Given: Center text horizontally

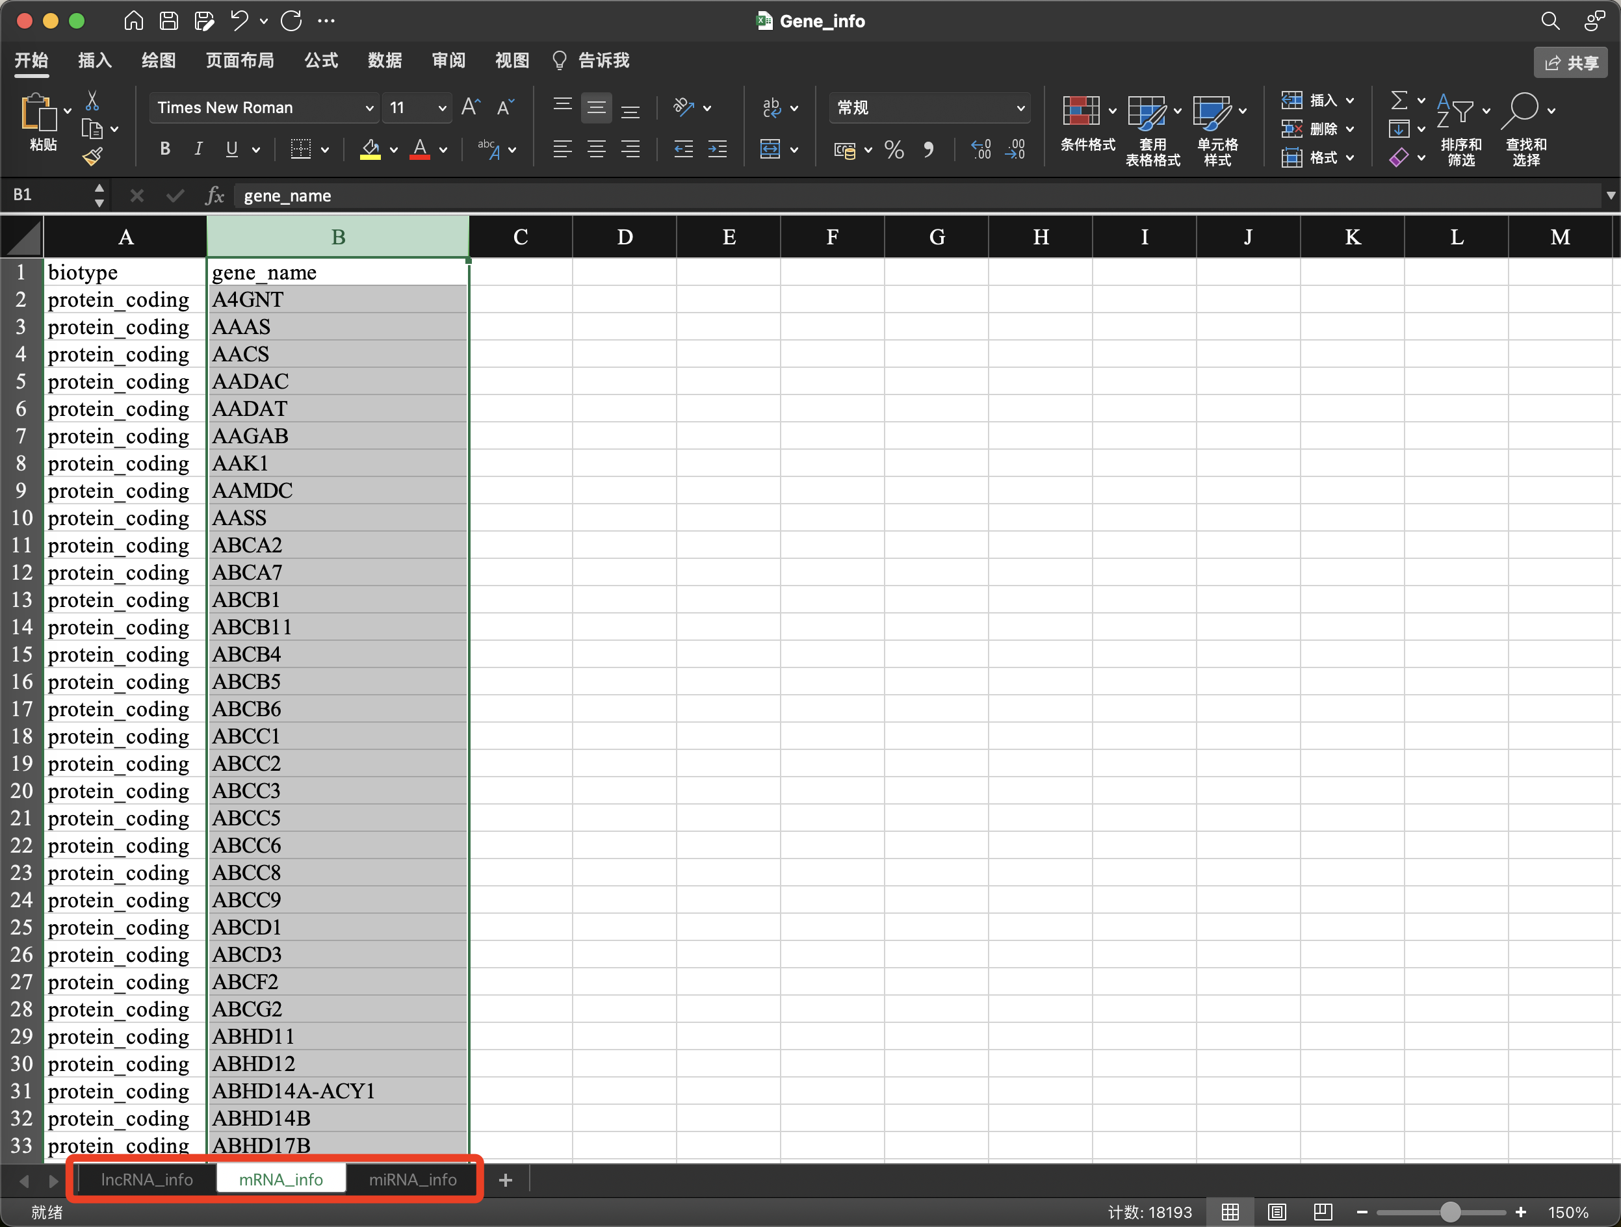Looking at the screenshot, I should click(x=597, y=149).
